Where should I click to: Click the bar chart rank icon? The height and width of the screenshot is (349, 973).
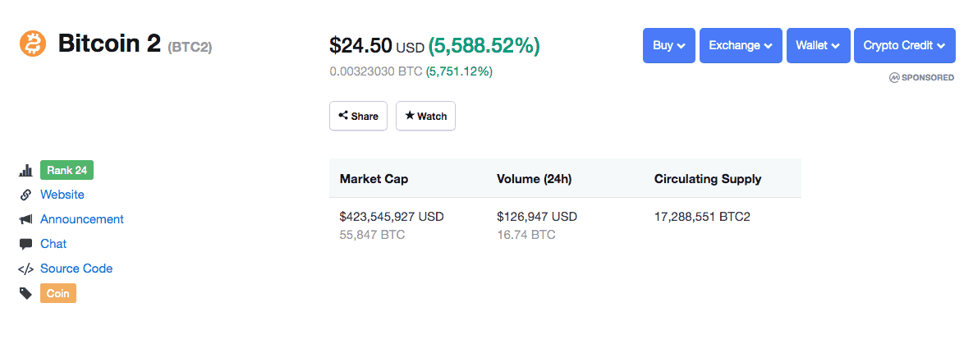(x=25, y=171)
